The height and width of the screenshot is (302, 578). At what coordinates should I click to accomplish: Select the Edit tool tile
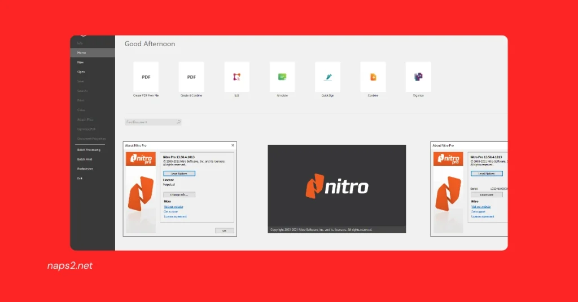[237, 77]
